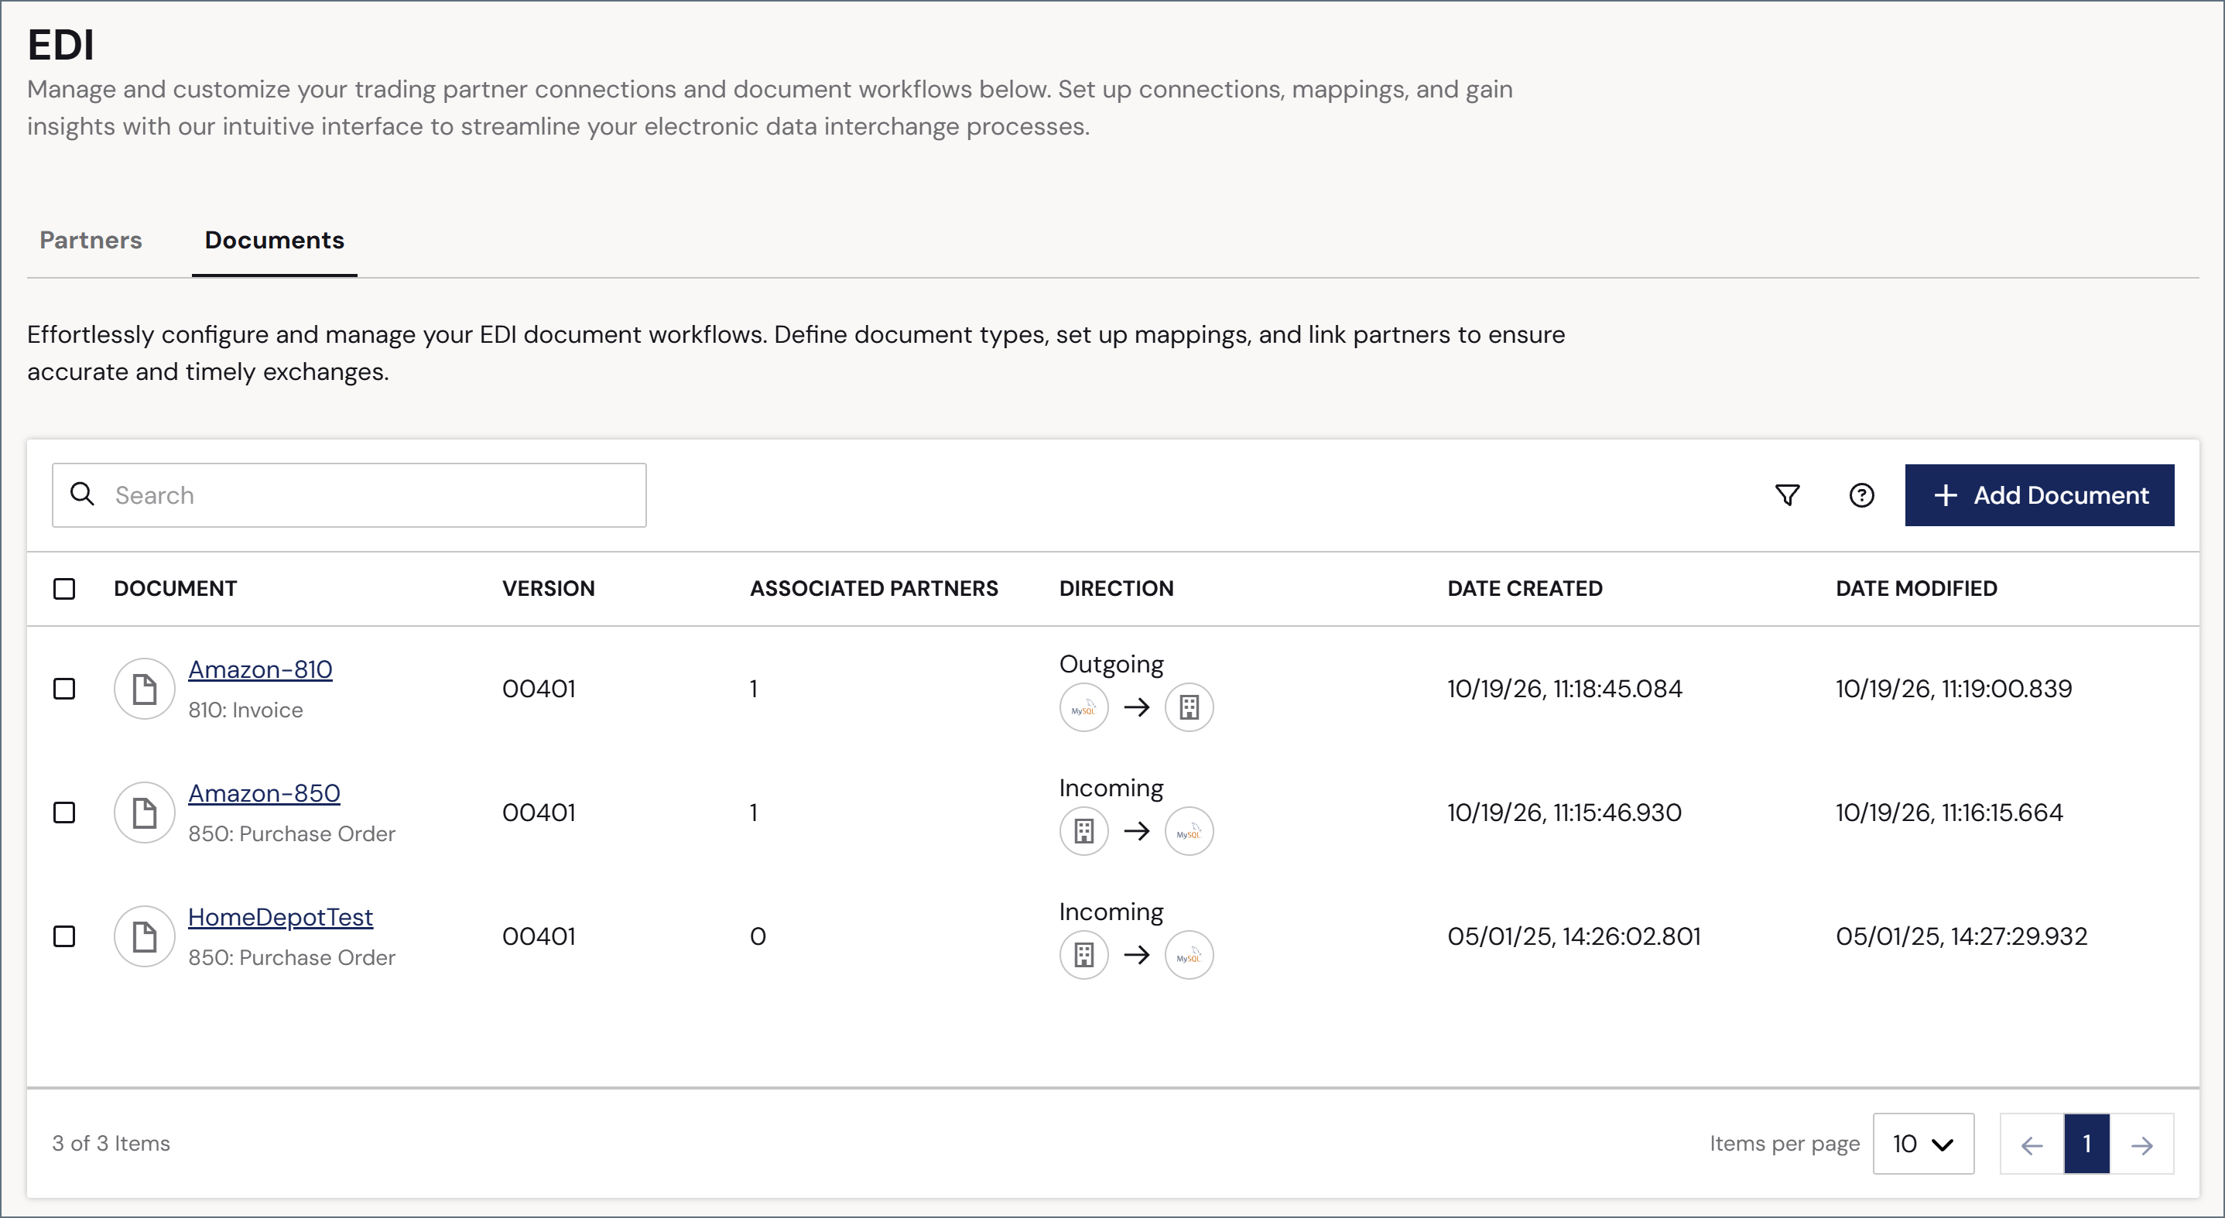
Task: Click the DIRECTION column header
Action: pos(1117,588)
